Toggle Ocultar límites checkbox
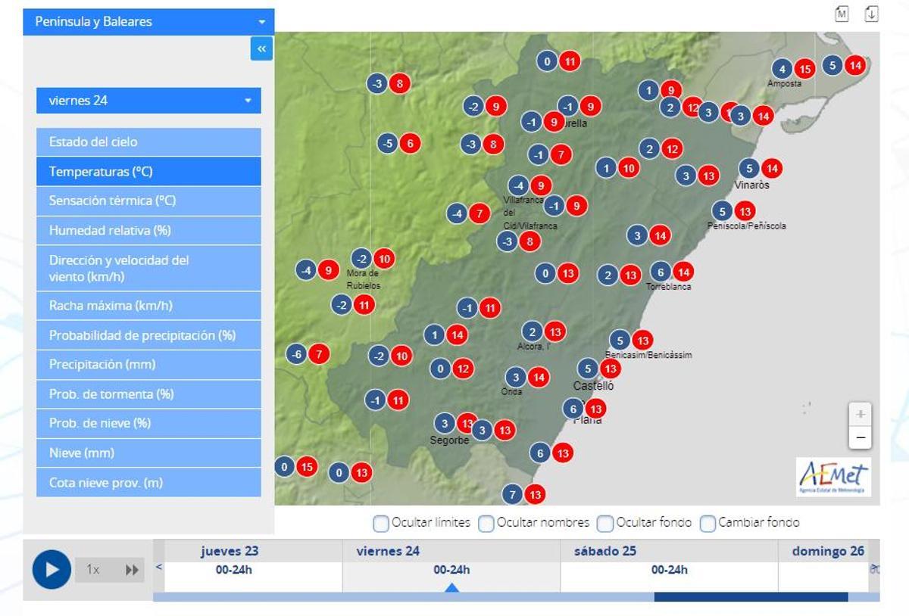Screen dimensions: 909x616 [381, 523]
